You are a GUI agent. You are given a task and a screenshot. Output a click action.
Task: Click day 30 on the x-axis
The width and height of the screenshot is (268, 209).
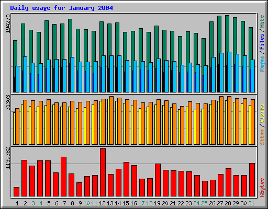tap(243, 203)
